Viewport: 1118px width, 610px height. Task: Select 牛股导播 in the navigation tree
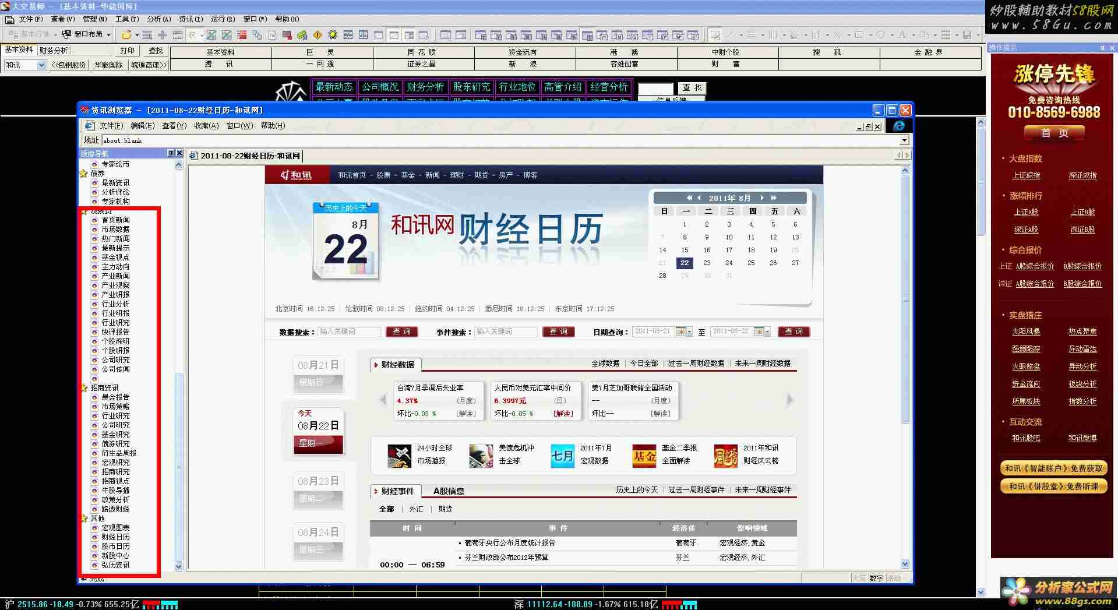coord(115,491)
